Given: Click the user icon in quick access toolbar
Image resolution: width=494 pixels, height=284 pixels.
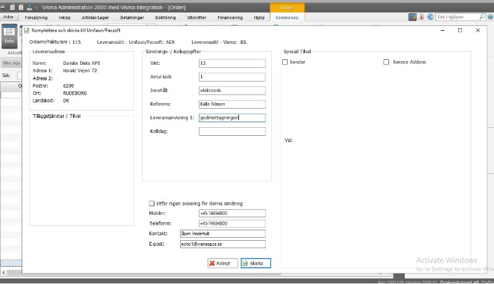Looking at the screenshot, I should click(x=30, y=7).
